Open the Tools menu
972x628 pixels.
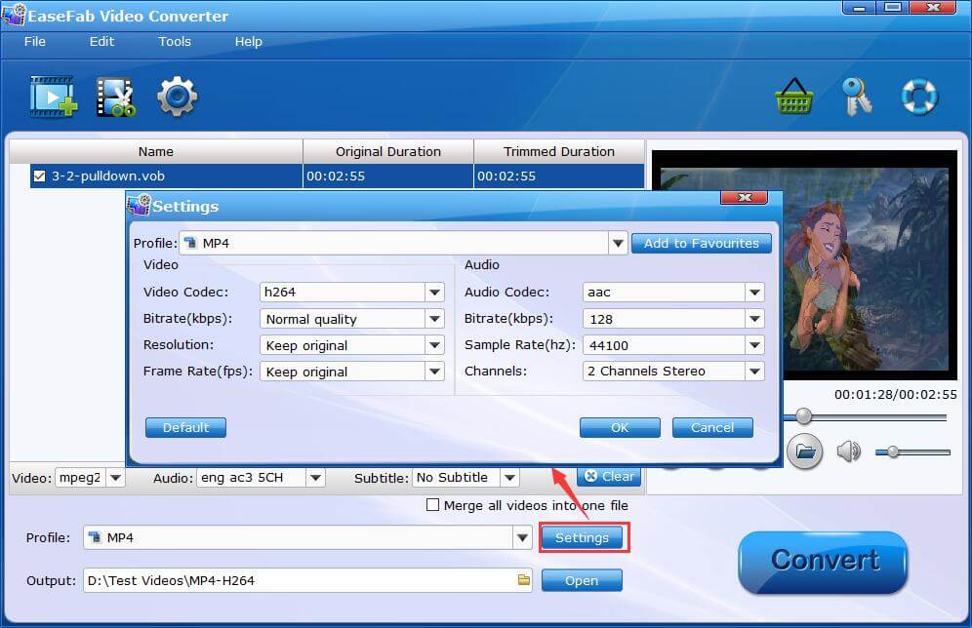(x=175, y=41)
